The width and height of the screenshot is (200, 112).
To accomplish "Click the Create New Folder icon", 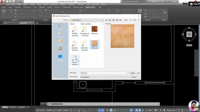I will click(120, 20).
